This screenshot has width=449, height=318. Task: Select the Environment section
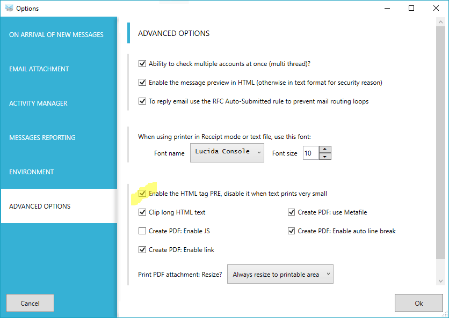pyautogui.click(x=59, y=172)
